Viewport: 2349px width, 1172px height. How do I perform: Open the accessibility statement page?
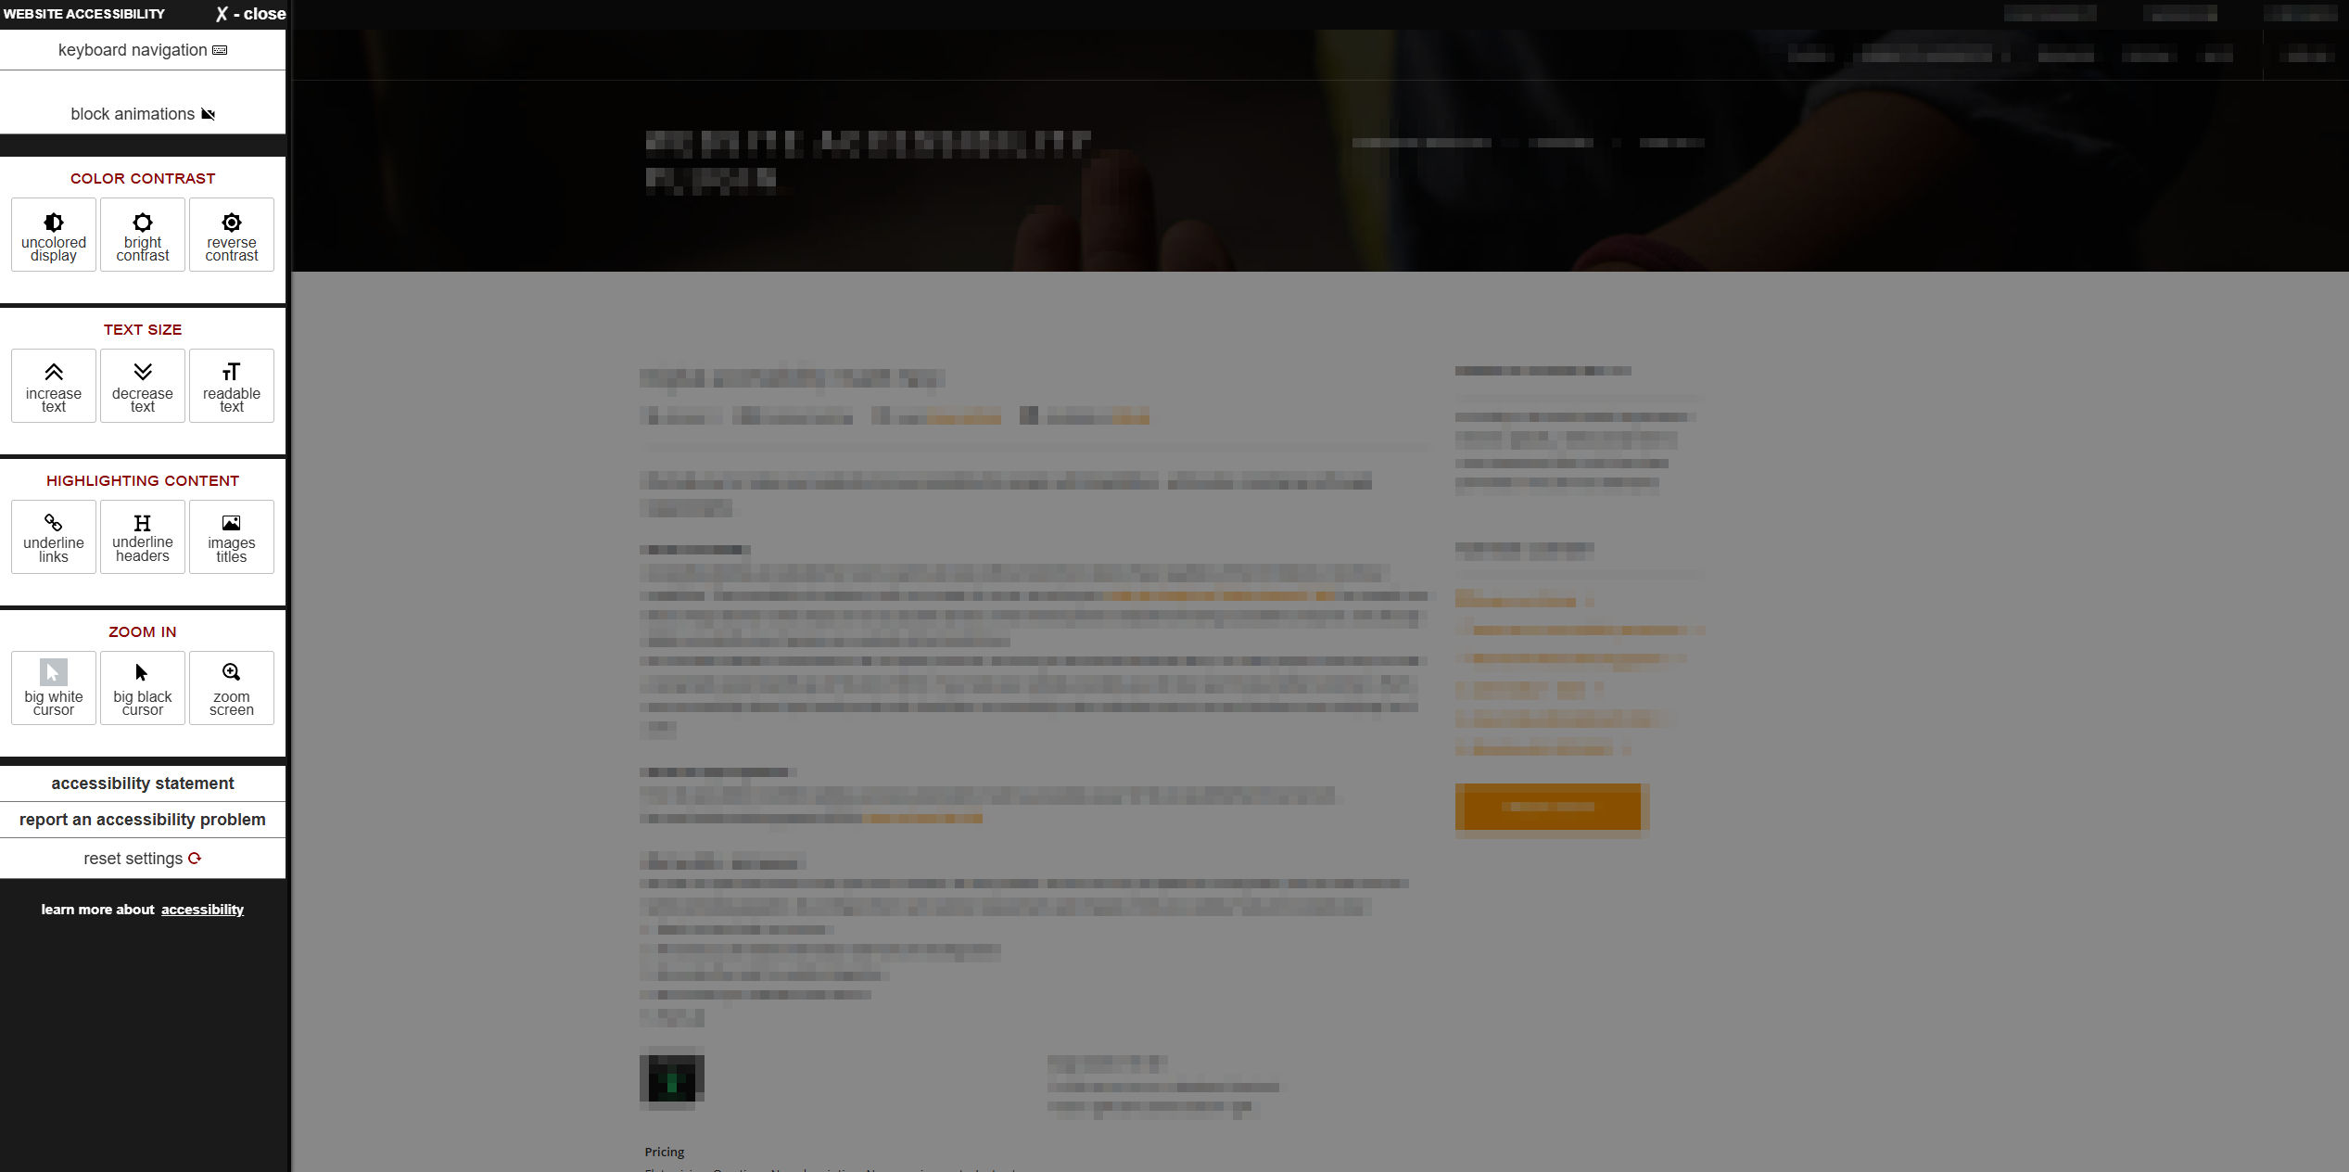coord(141,783)
